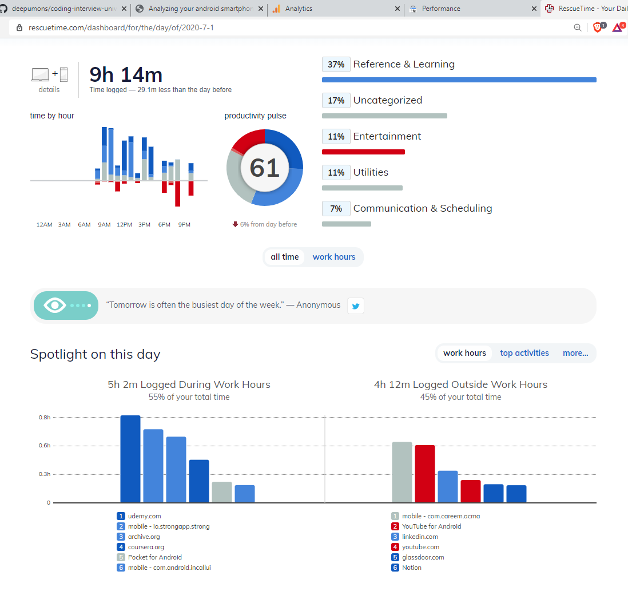The width and height of the screenshot is (628, 595).
Task: Open Notion legend entry
Action: (x=411, y=568)
